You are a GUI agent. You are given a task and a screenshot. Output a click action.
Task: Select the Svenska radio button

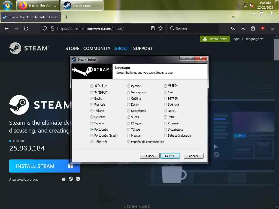coord(165,104)
